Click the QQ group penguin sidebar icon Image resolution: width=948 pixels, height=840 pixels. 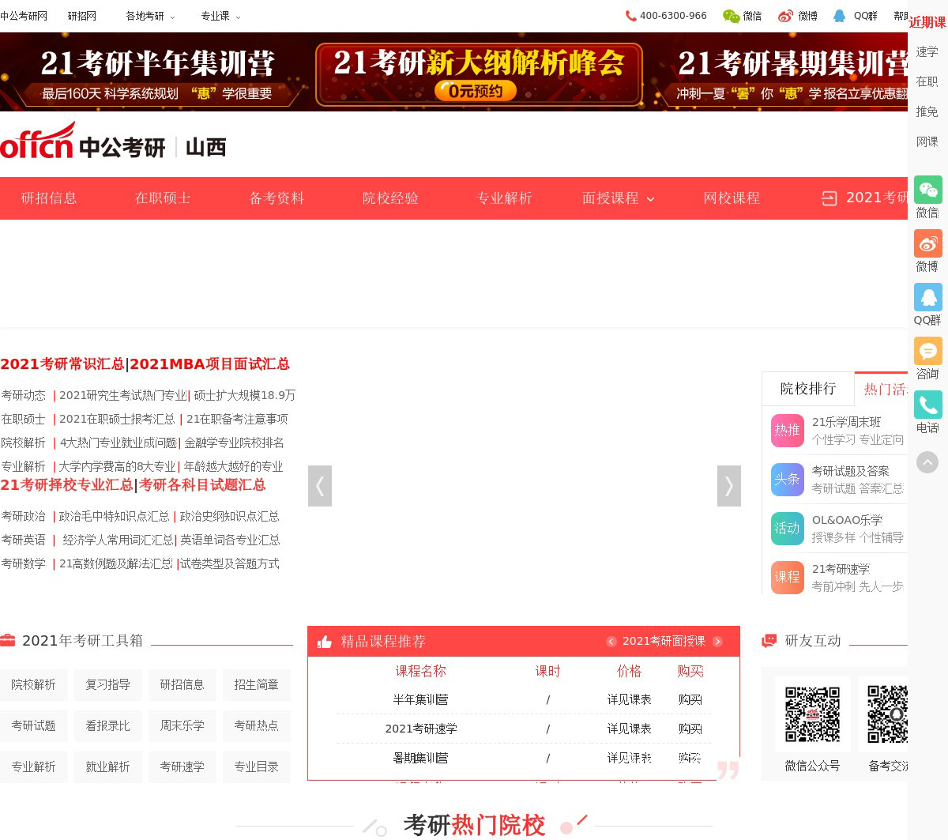click(x=927, y=298)
